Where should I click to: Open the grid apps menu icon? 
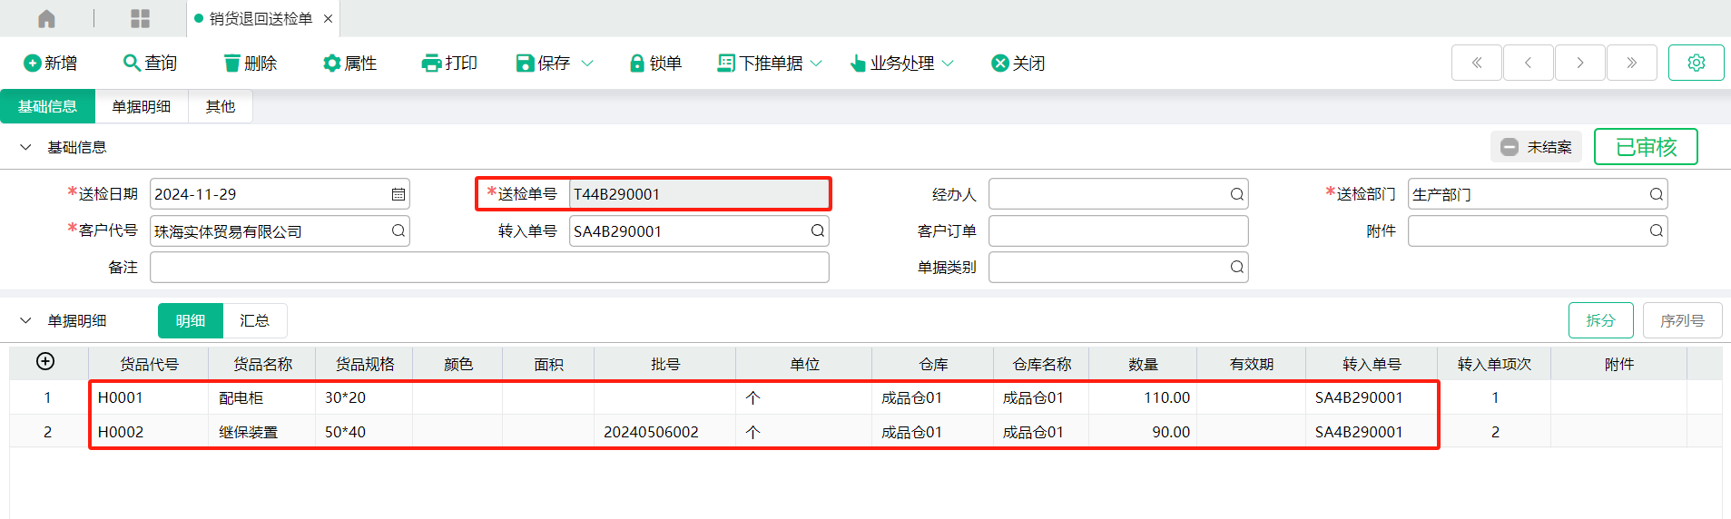point(141,18)
